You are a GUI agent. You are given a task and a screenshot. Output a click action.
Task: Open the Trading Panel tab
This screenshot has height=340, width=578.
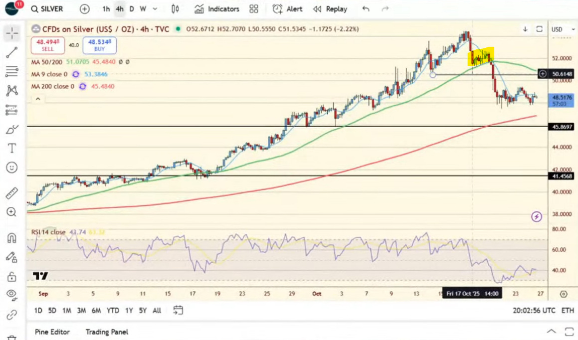click(x=107, y=332)
